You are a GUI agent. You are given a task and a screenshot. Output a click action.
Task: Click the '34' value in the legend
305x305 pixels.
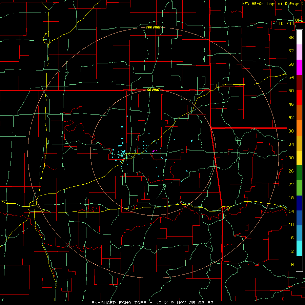tap(291, 144)
